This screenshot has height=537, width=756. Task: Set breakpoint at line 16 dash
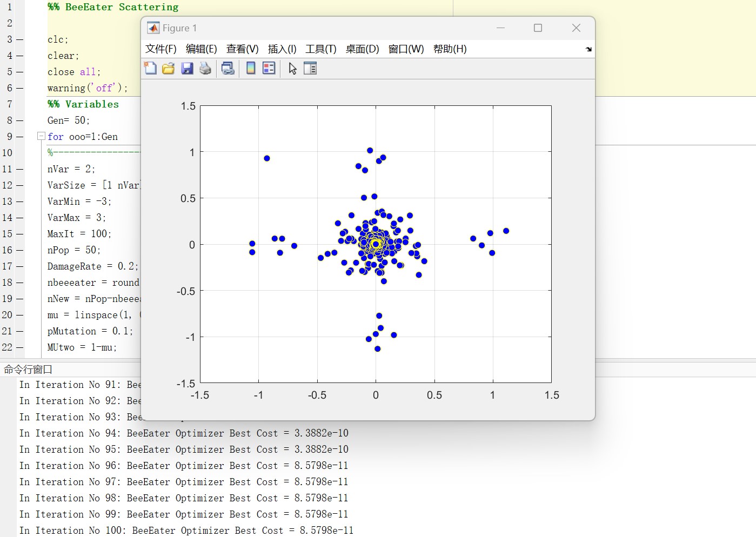[19, 250]
